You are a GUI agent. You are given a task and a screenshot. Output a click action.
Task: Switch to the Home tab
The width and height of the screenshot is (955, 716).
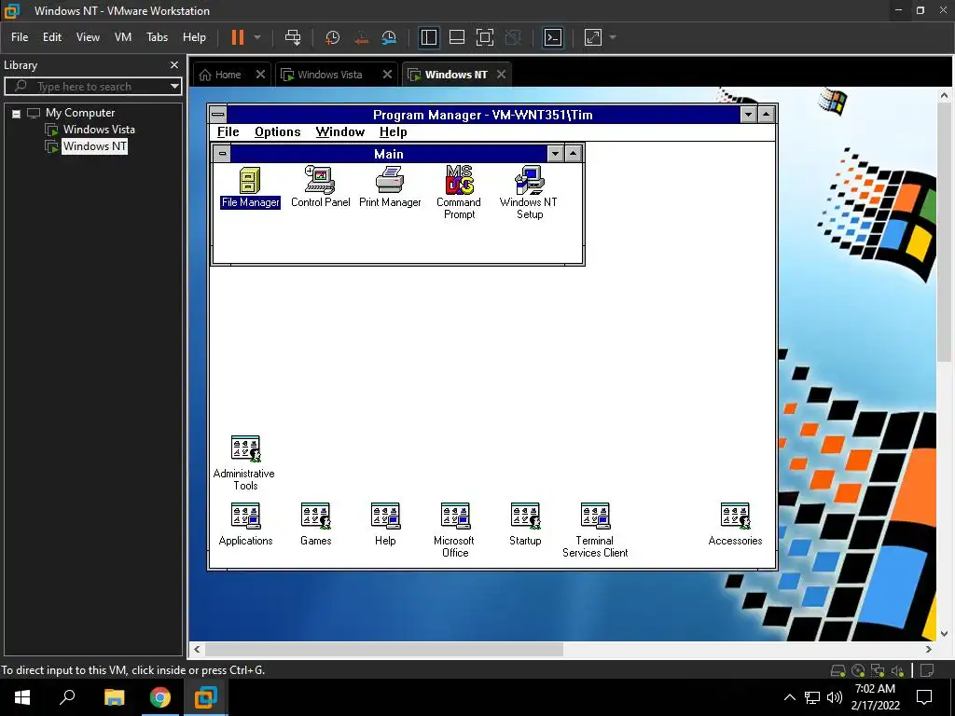click(x=221, y=75)
